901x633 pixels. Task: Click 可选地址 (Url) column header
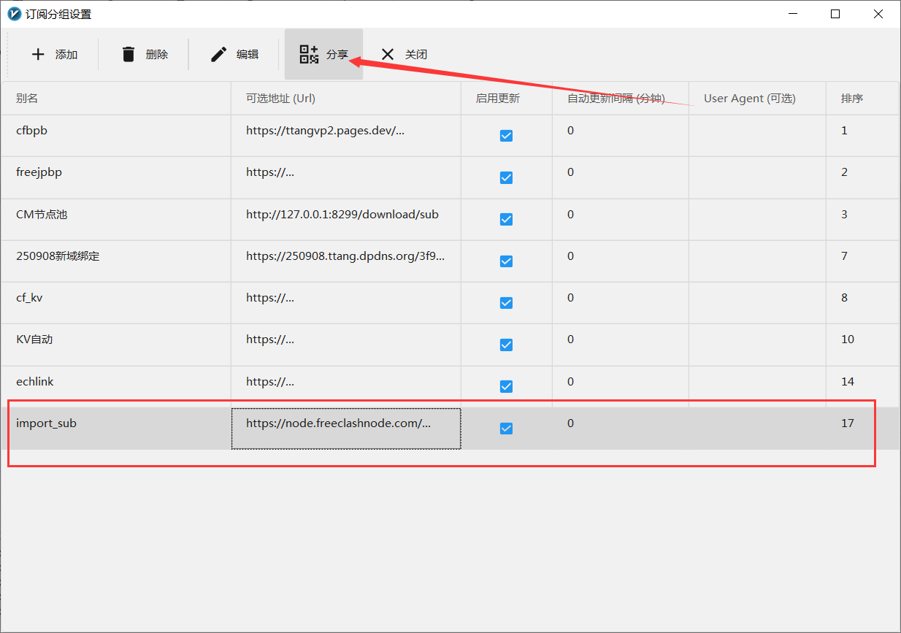(280, 99)
